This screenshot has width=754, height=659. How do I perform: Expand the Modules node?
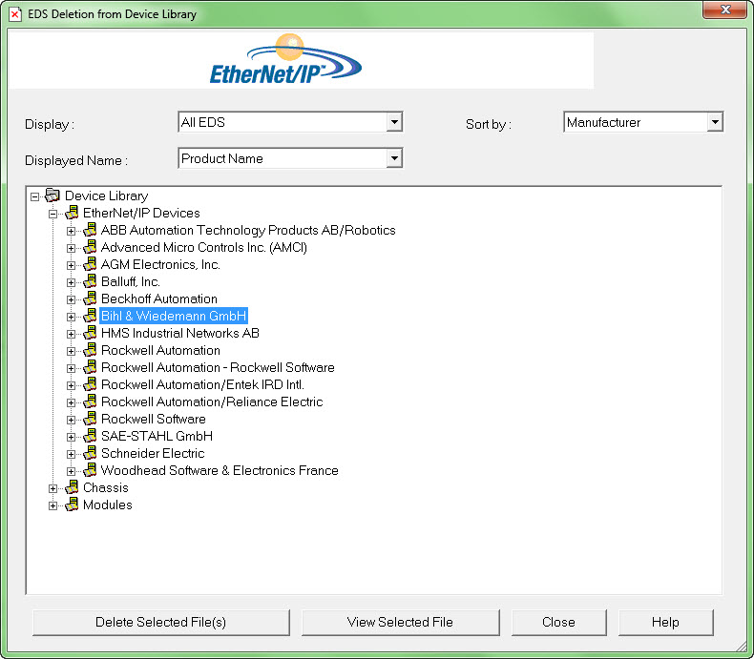click(52, 505)
